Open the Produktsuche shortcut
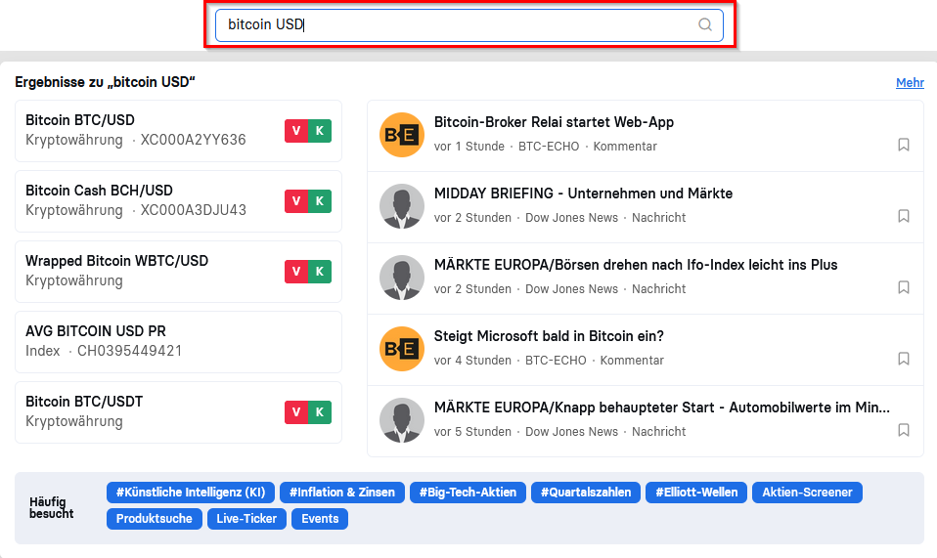The image size is (937, 558). point(155,519)
